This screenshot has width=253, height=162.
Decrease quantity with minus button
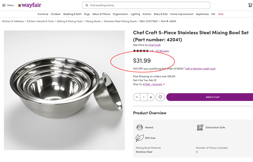[x=137, y=97]
